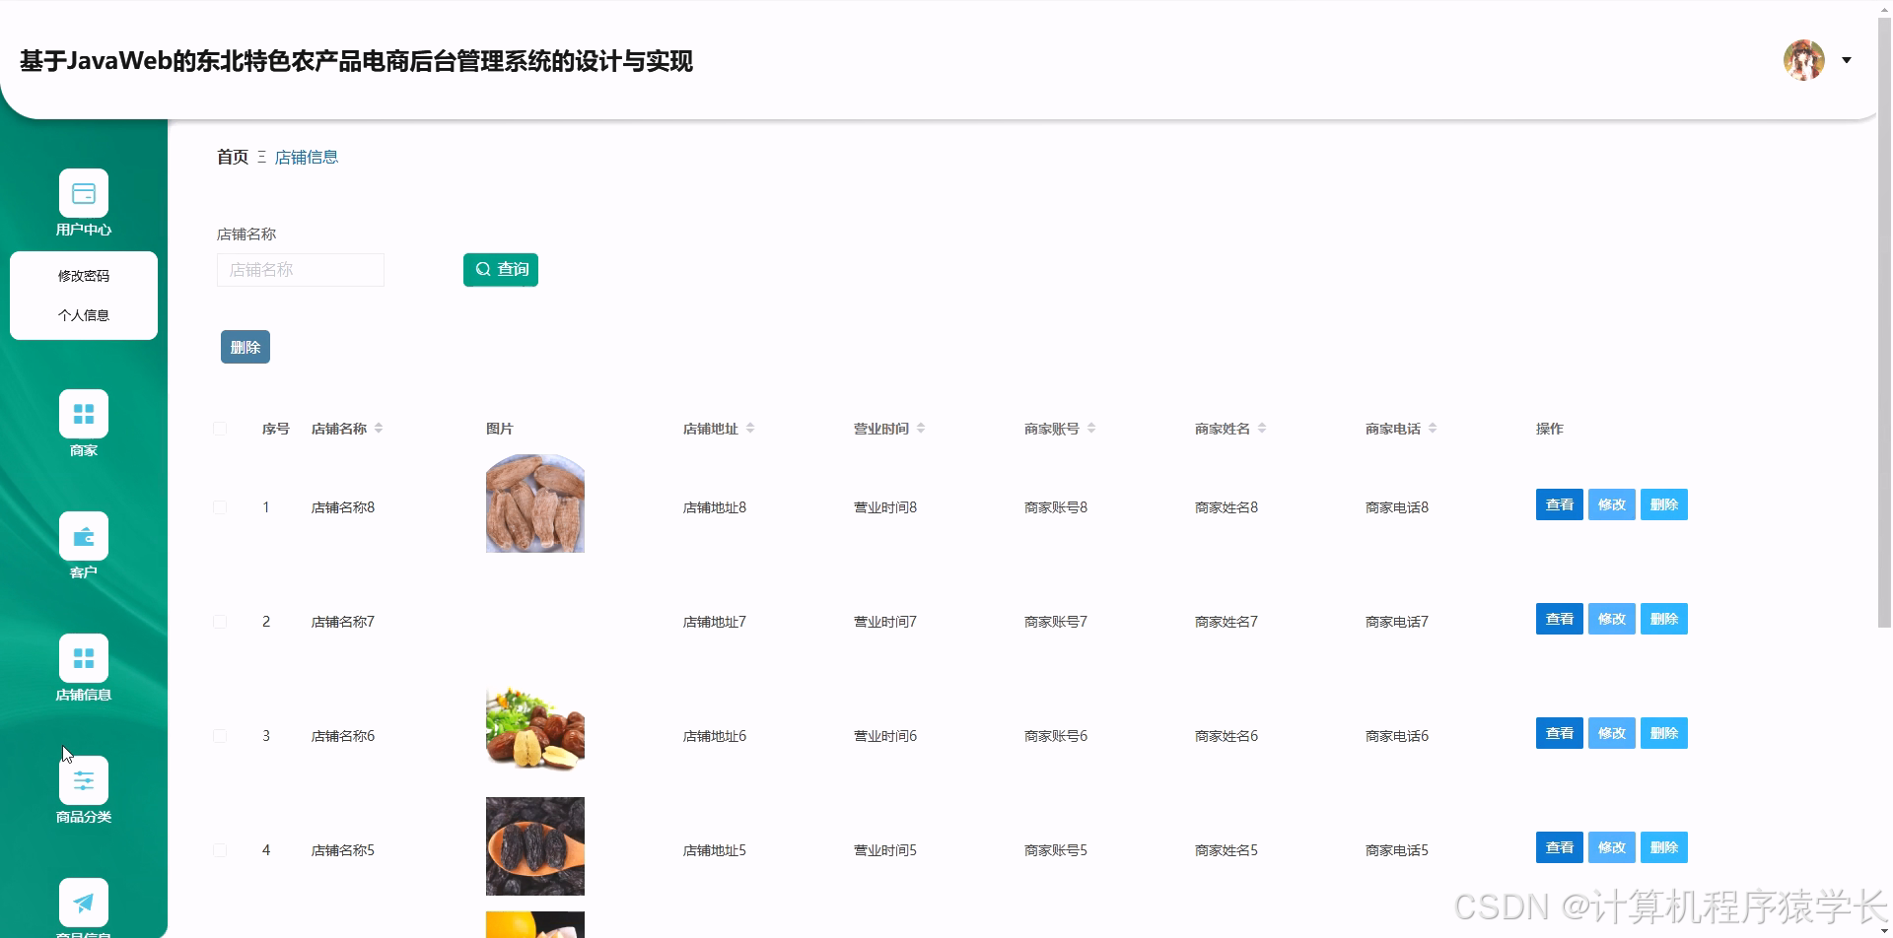Click 查看 for 店铺名称6 row
1893x938 pixels.
pos(1560,733)
